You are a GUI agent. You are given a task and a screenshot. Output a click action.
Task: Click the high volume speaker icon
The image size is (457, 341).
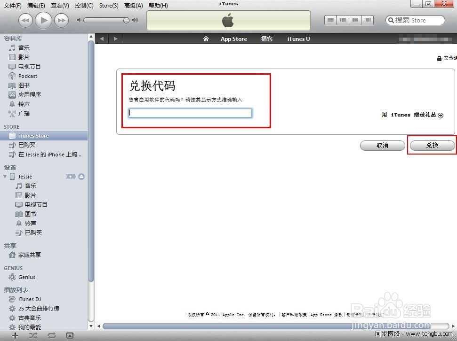pyautogui.click(x=135, y=20)
